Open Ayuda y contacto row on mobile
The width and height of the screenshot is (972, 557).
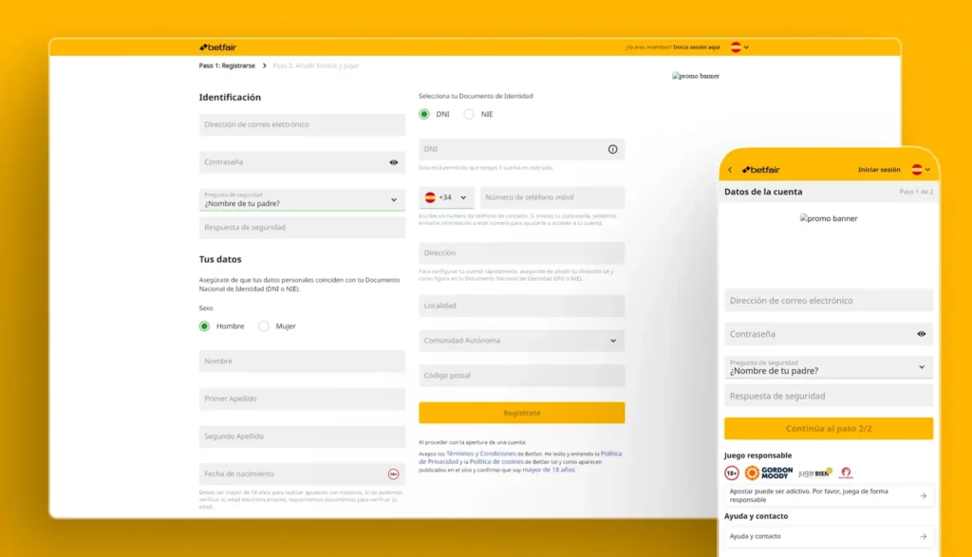[828, 536]
